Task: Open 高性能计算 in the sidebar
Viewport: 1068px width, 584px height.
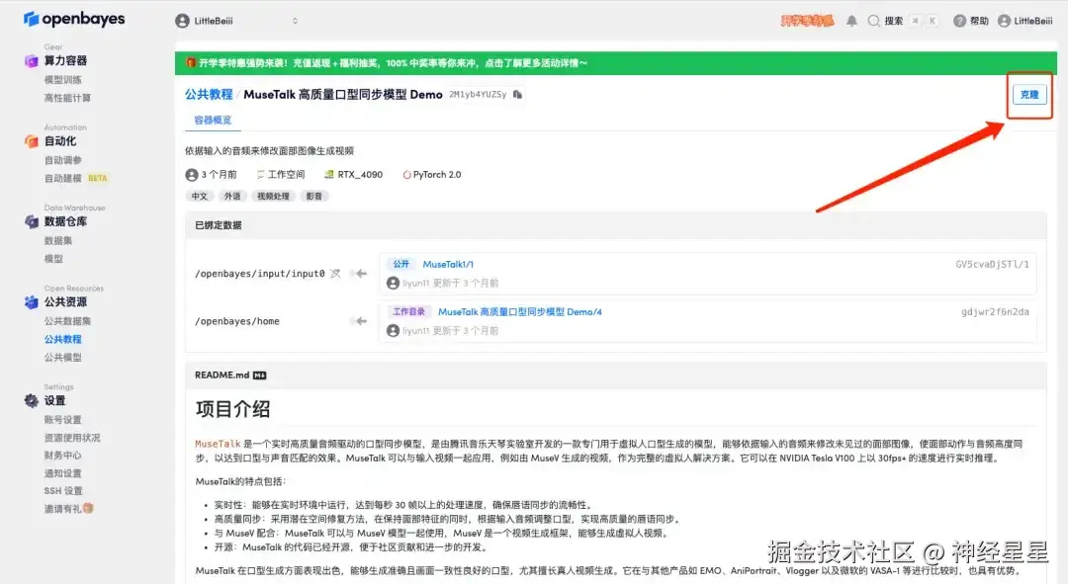Action: (x=67, y=98)
